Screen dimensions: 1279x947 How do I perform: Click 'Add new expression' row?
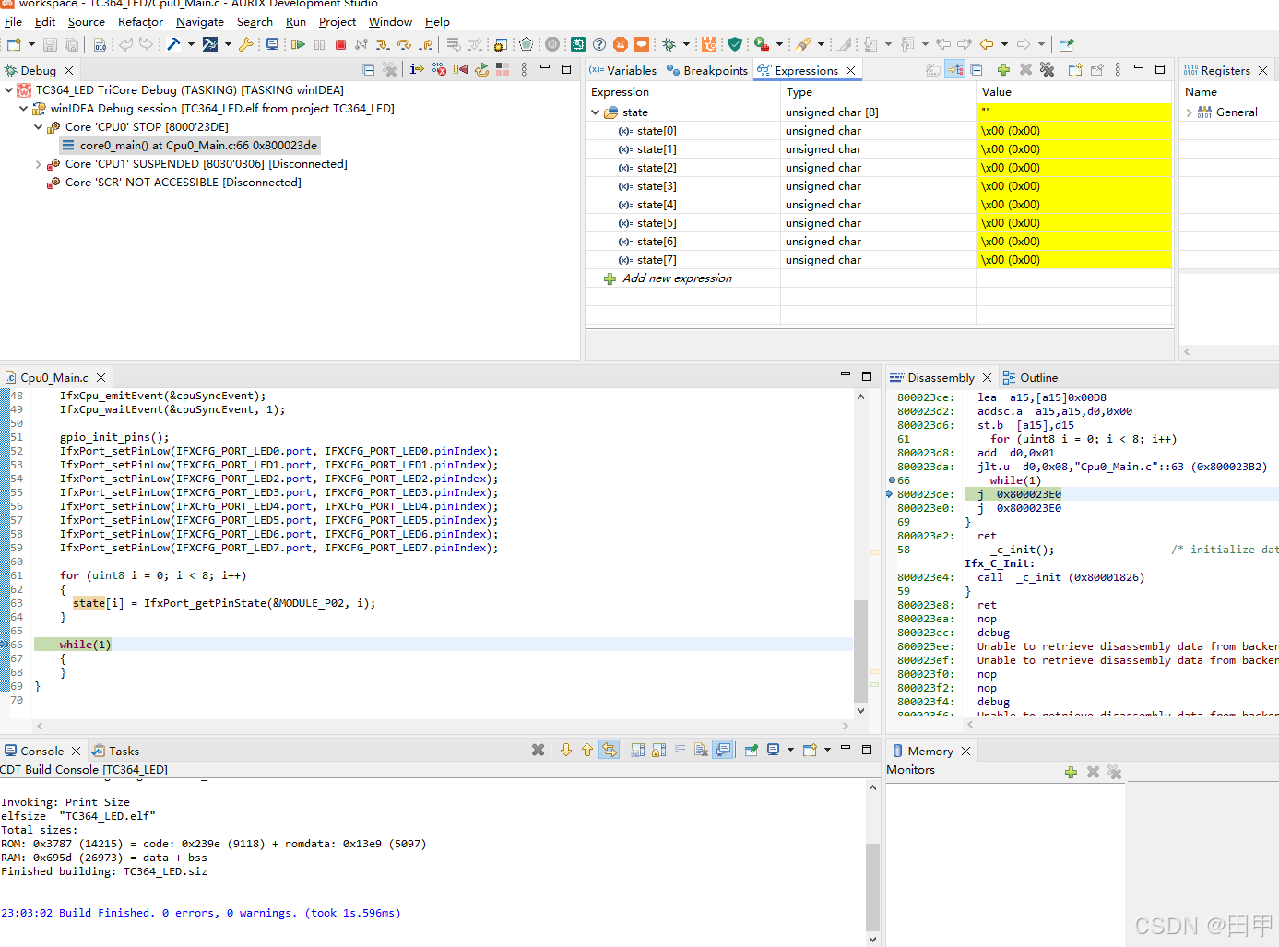(677, 278)
